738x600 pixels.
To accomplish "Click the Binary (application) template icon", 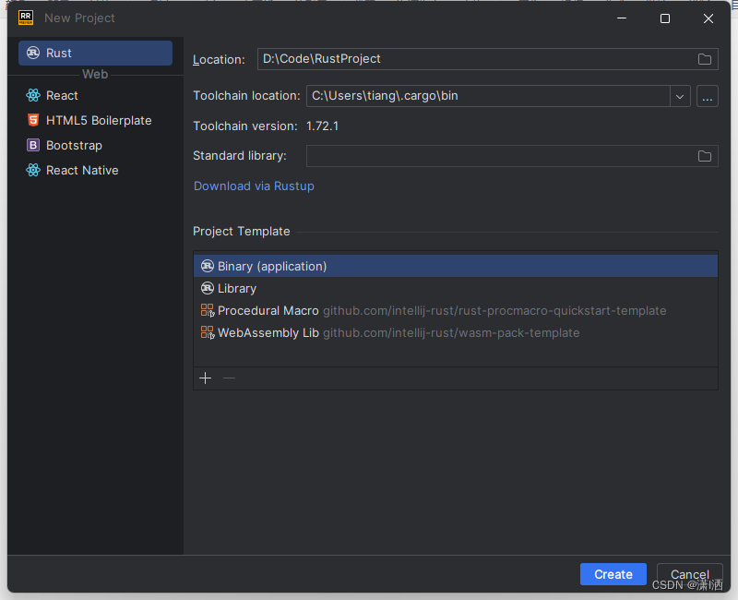I will pyautogui.click(x=207, y=267).
